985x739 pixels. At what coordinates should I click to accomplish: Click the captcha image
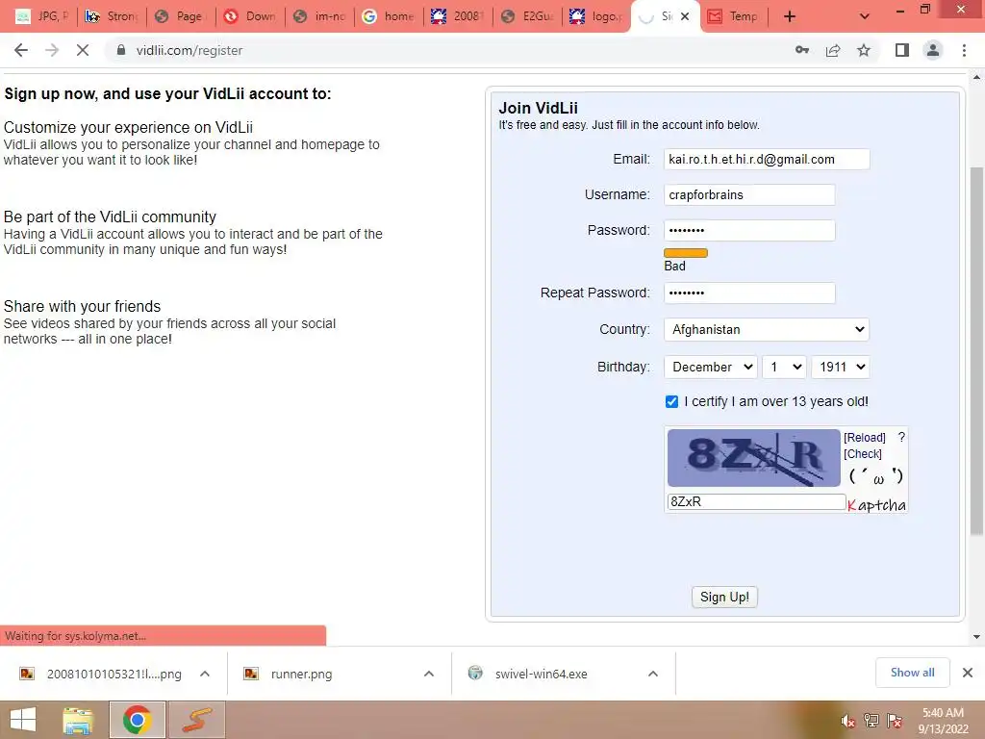[753, 458]
